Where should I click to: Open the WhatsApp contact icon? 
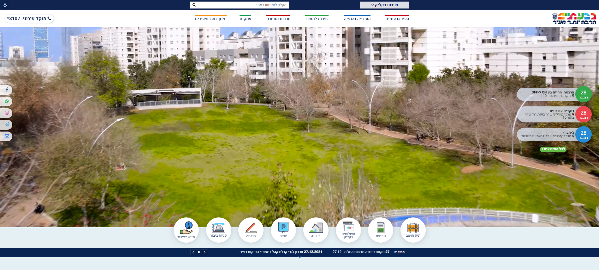(7, 101)
